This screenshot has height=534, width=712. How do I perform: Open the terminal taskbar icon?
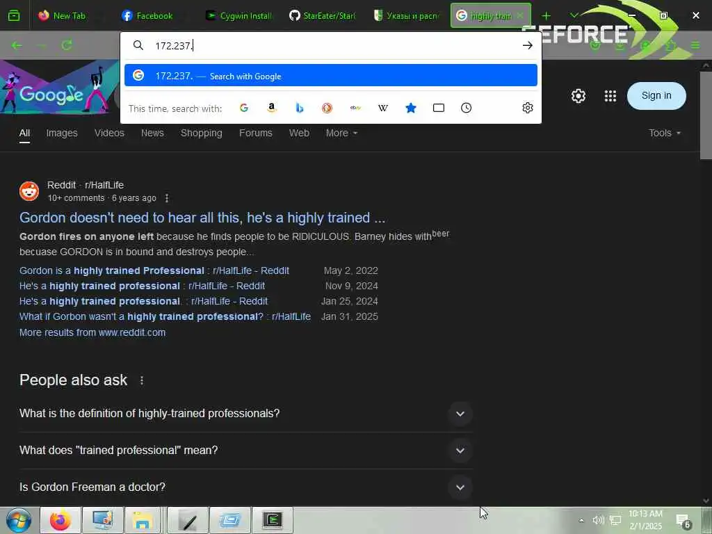coord(273,520)
